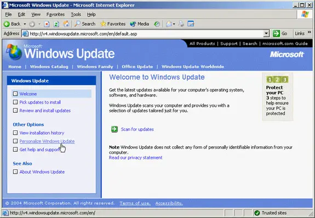Click box icon beside Personalize Windows Update
This screenshot has height=218, width=315.
[15, 141]
